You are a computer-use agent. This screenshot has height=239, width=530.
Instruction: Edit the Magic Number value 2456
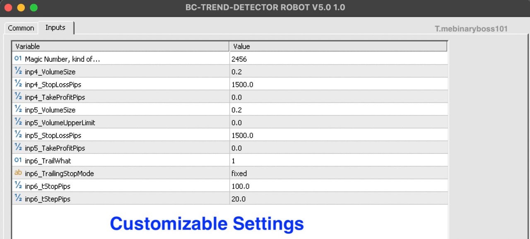(x=338, y=59)
